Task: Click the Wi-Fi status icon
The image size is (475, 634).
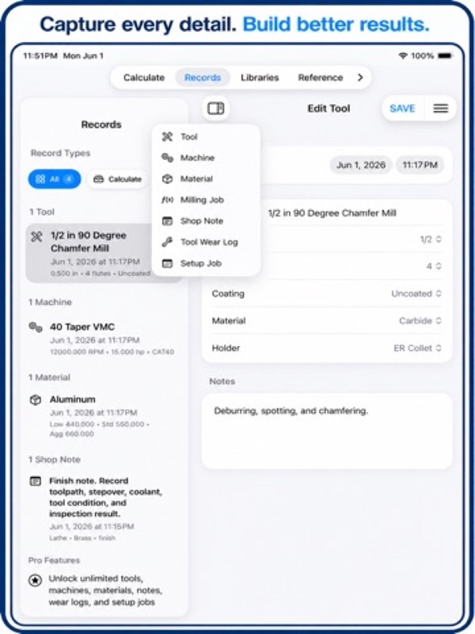Action: tap(402, 55)
